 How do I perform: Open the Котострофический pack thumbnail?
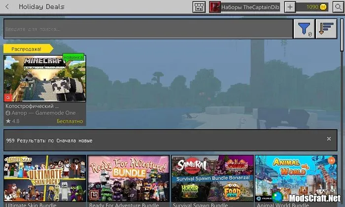point(45,78)
